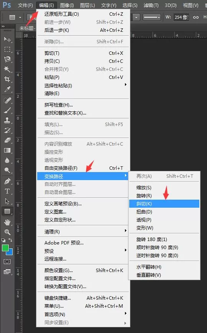Select the Eraser tool
This screenshot has height=333, width=207.
(7, 140)
